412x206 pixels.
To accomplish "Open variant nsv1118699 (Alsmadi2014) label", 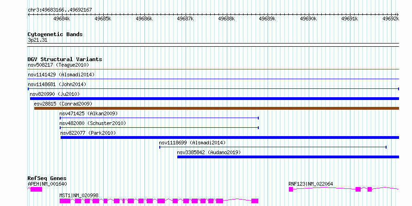I will point(192,143).
